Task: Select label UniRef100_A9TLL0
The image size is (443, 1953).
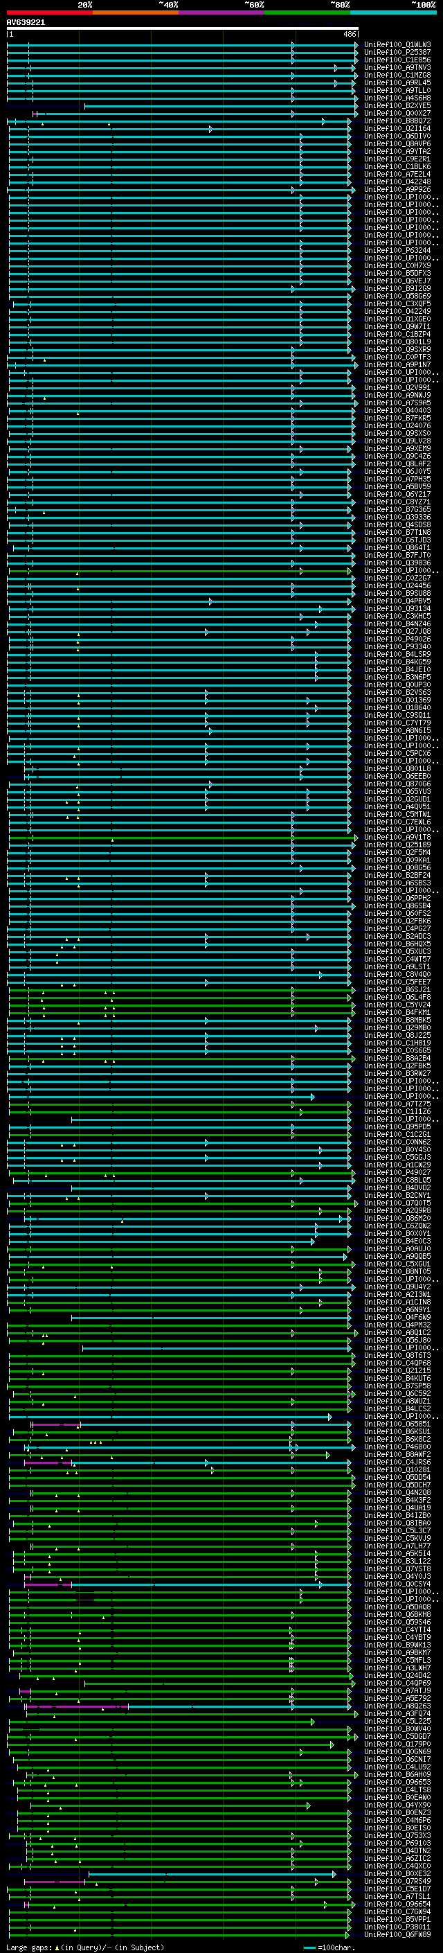Action: 397,90
